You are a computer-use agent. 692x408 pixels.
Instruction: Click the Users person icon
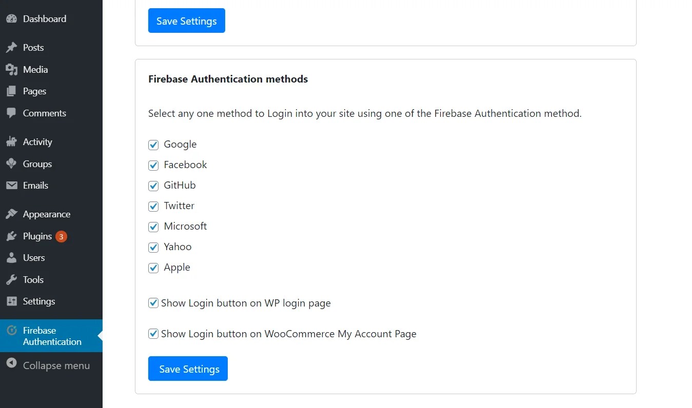[x=11, y=258]
